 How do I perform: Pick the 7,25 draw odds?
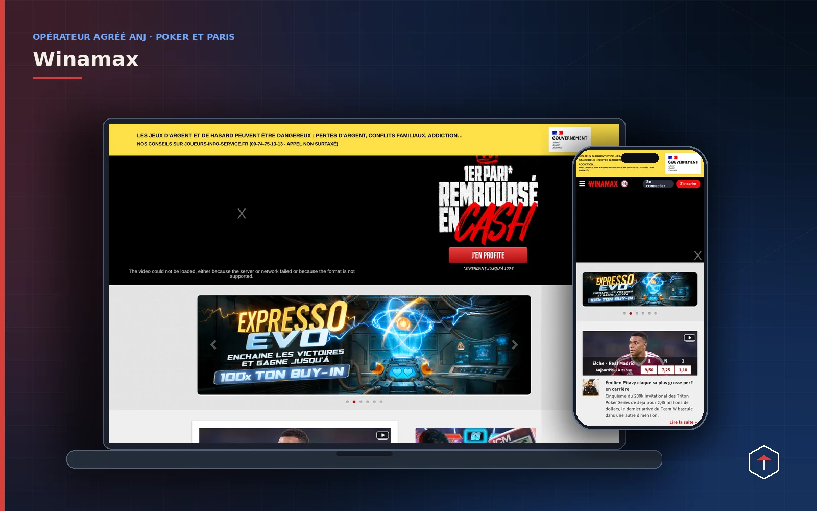click(666, 370)
